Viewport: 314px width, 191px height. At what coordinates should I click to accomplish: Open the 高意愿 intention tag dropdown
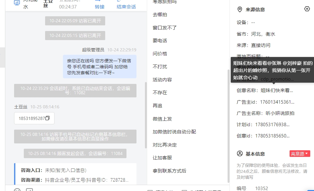(300, 153)
